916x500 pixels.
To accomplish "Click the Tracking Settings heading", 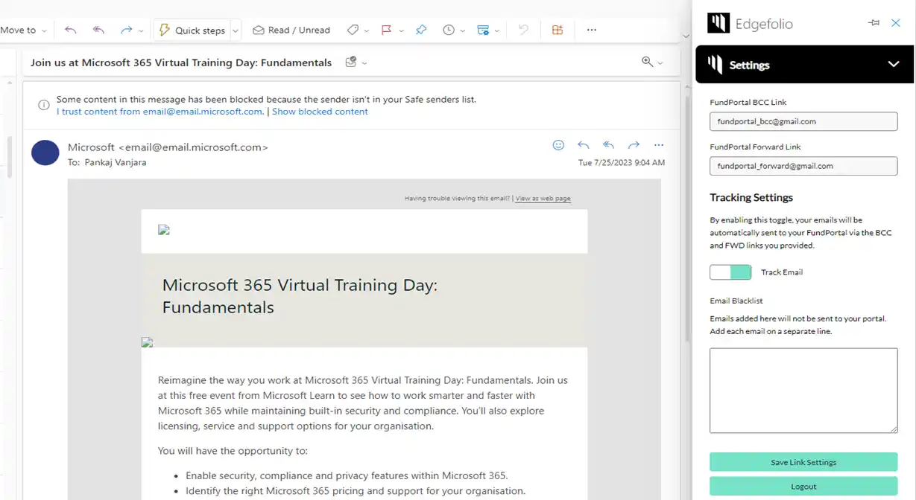I will point(751,198).
